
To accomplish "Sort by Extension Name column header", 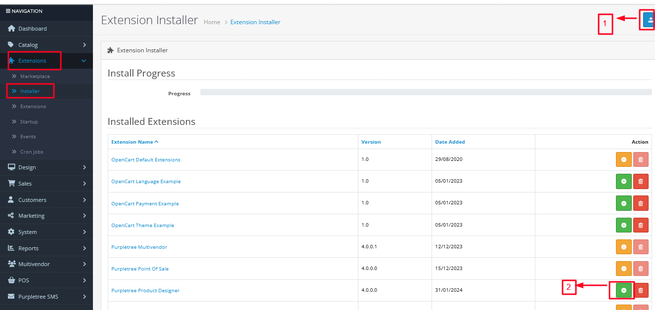I will pos(135,142).
